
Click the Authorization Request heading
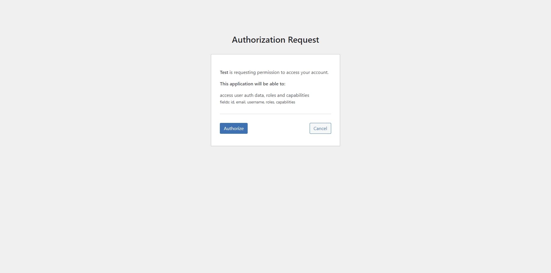pos(275,40)
